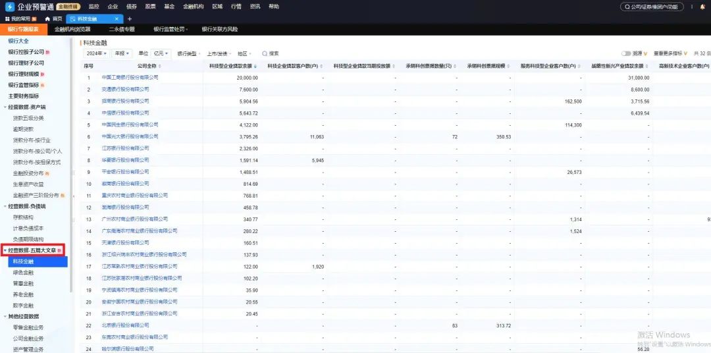Viewport: 711px width, 353px height.
Task: Switch to the 金融机构浏览器 tab
Action: 72,30
